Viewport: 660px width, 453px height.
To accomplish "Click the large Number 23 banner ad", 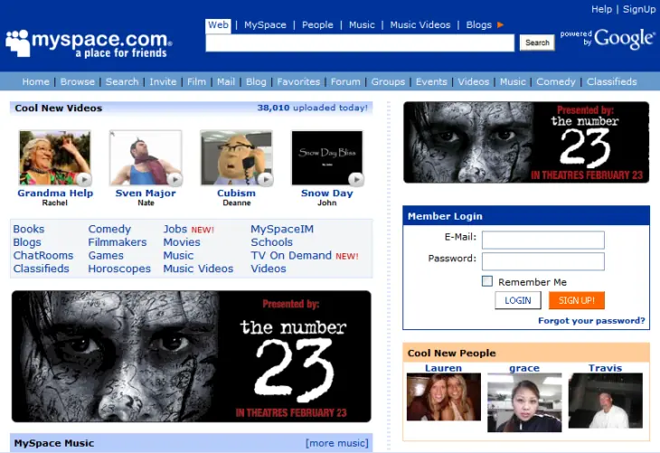I will (192, 356).
